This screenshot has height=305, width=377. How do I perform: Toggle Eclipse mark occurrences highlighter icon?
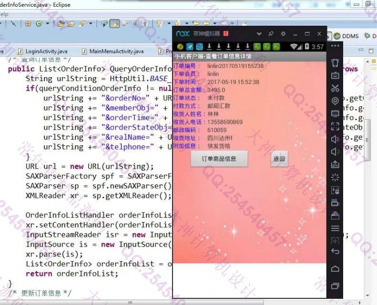click(x=114, y=23)
